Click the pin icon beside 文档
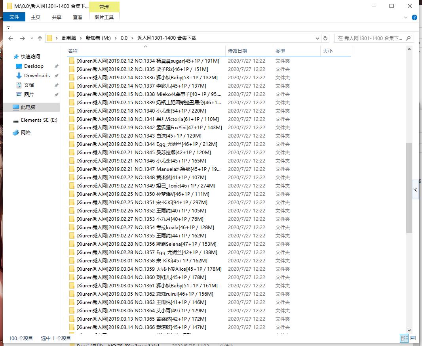 56,86
